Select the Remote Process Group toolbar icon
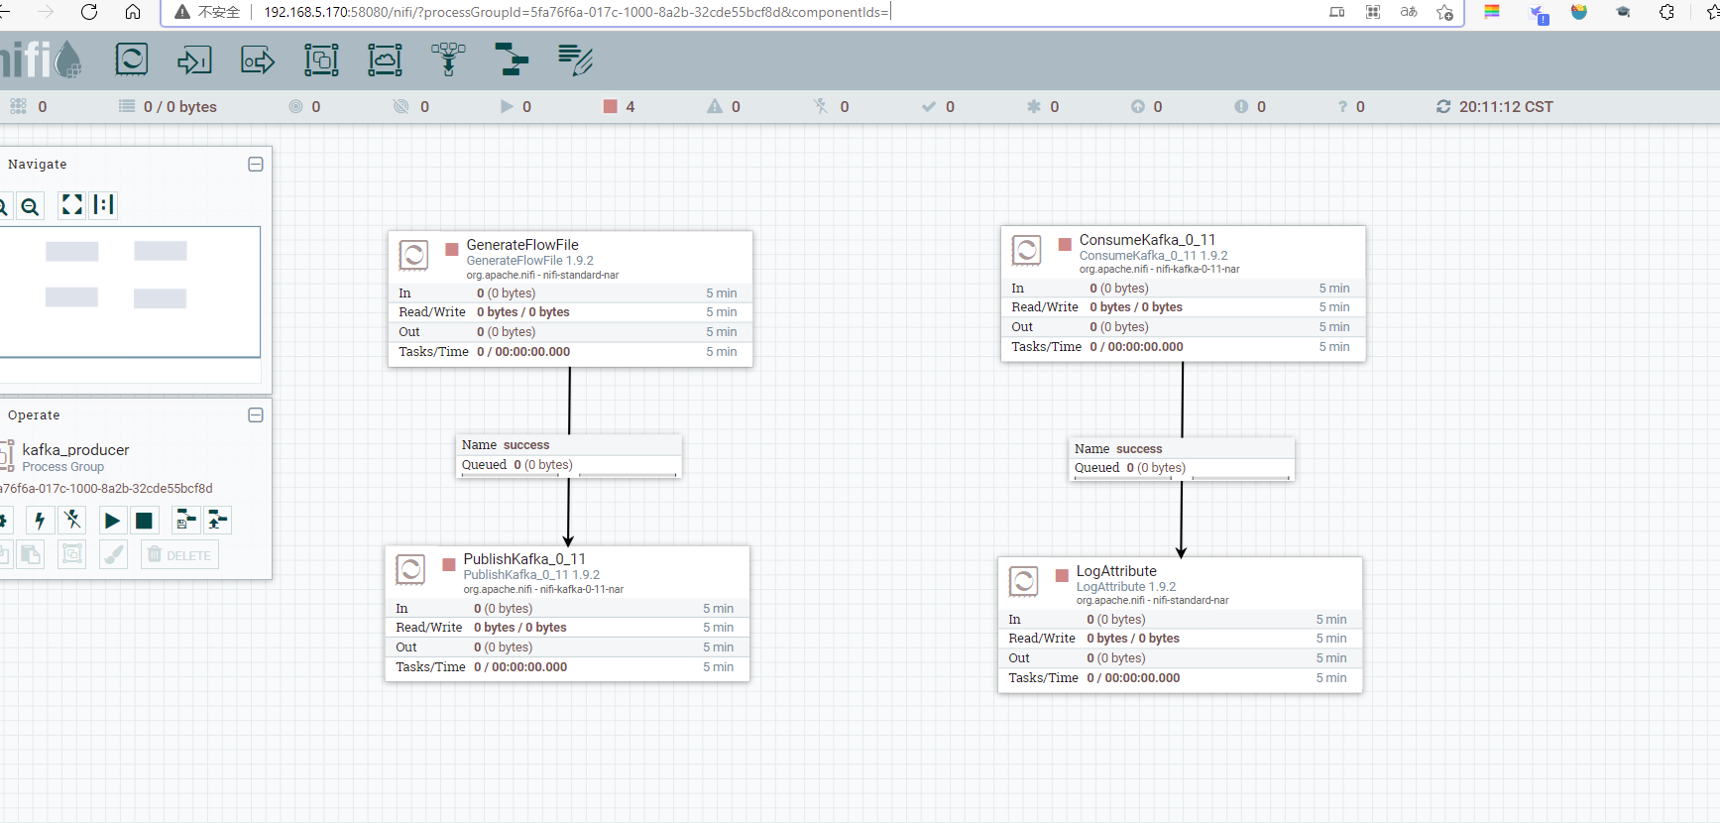Image resolution: width=1720 pixels, height=823 pixels. [x=385, y=59]
